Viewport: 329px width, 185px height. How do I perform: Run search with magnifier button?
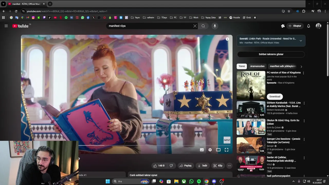[203, 26]
